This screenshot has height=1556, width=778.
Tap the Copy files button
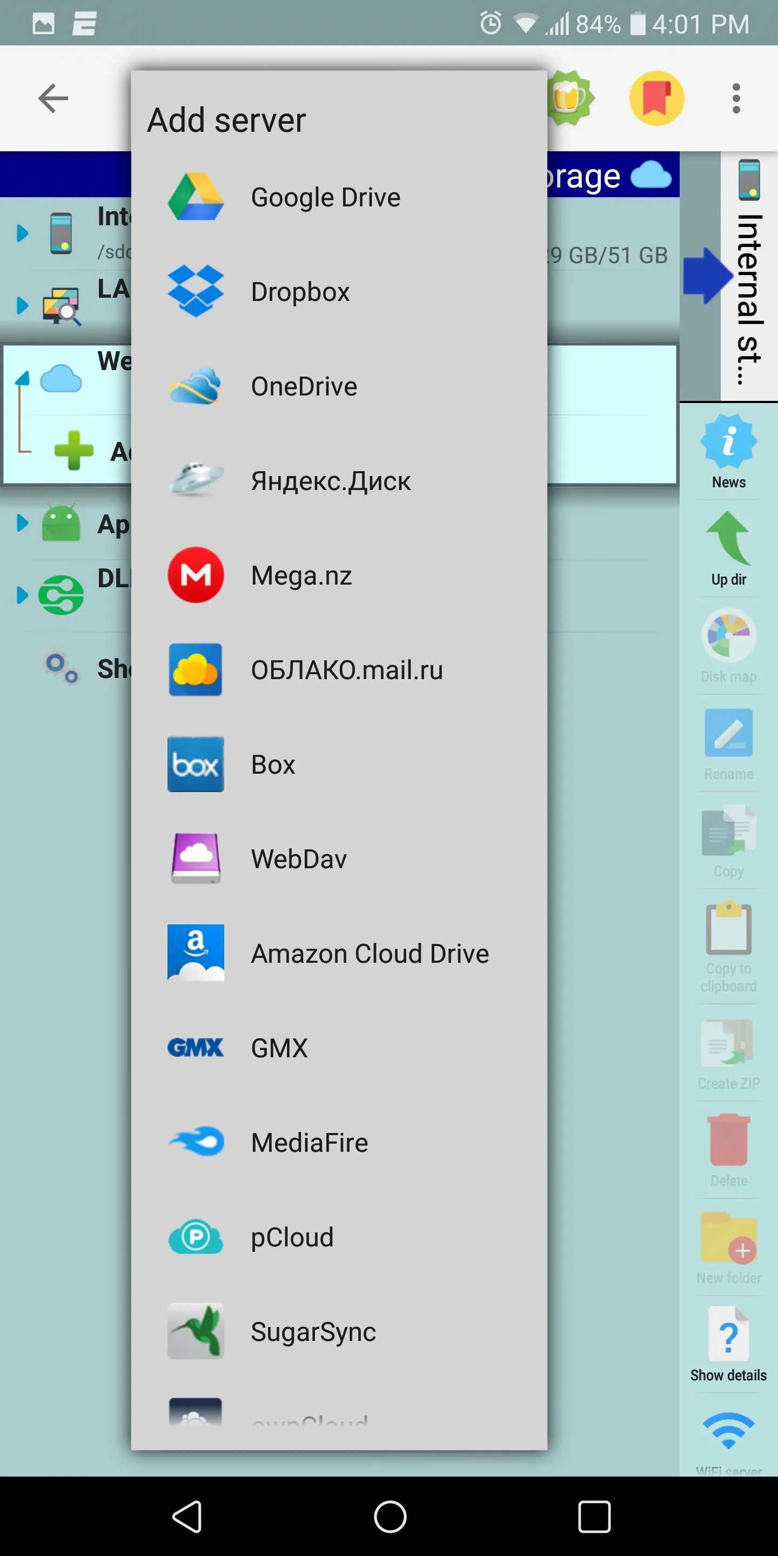tap(728, 841)
